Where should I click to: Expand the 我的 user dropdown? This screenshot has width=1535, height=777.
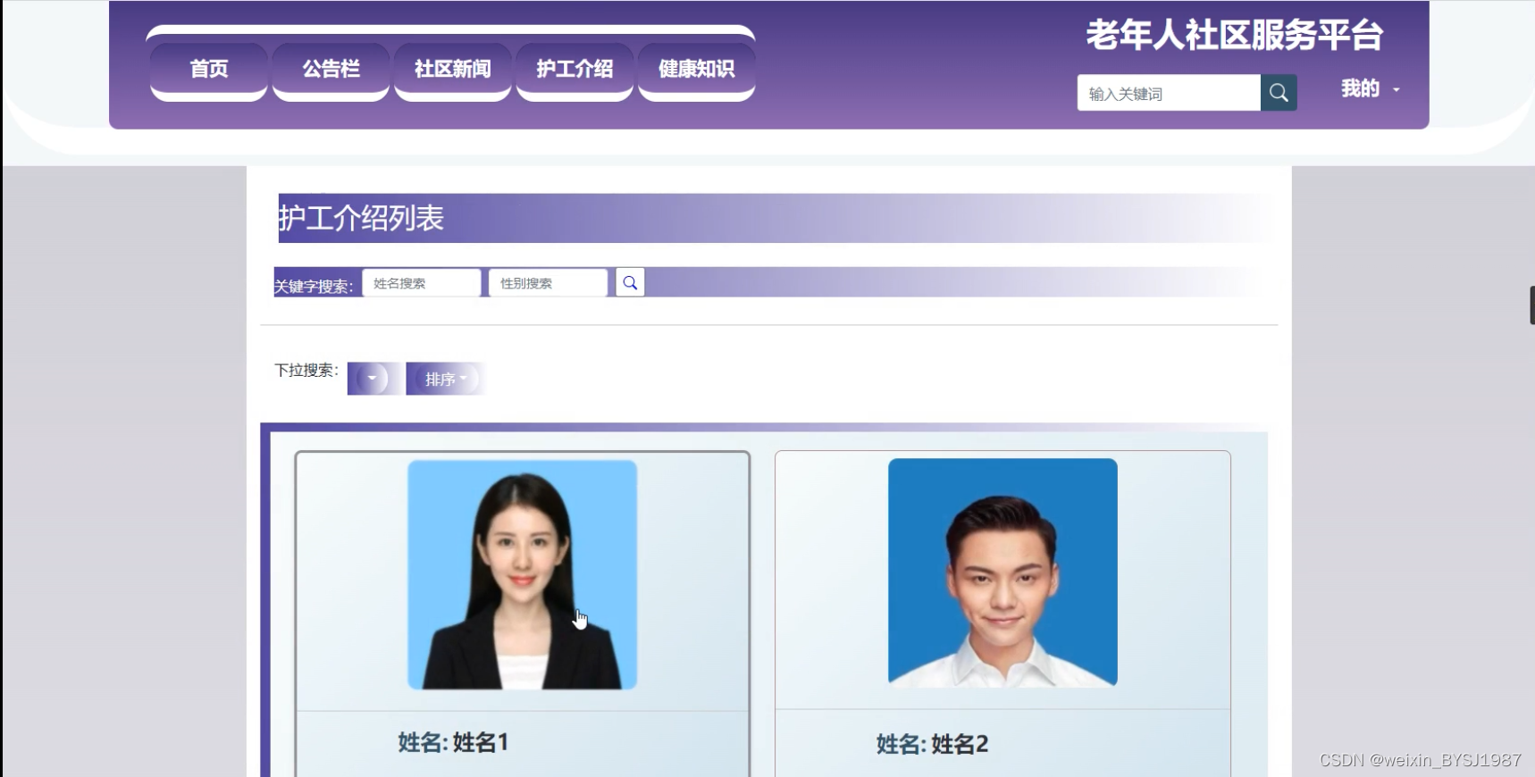point(1370,88)
